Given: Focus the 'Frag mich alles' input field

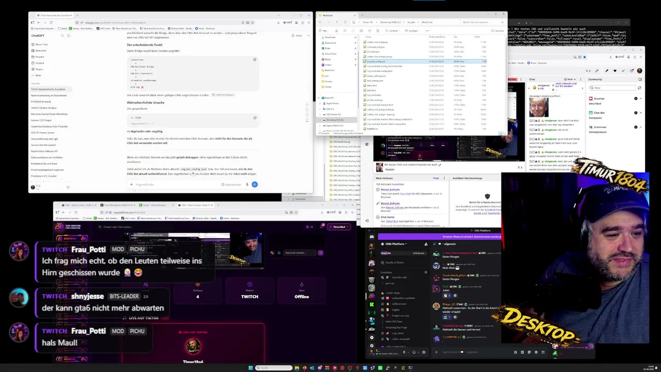Looking at the screenshot, I should [176, 184].
